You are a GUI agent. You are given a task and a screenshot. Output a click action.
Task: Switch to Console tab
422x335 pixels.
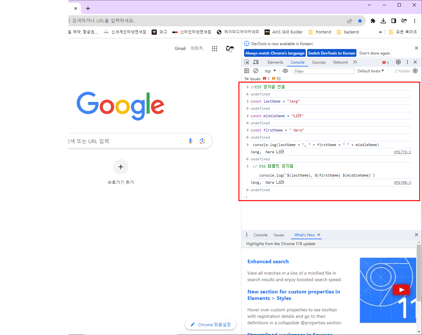pyautogui.click(x=298, y=62)
